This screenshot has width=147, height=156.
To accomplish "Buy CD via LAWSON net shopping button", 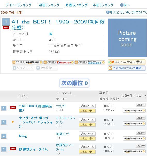I will coord(90,62).
